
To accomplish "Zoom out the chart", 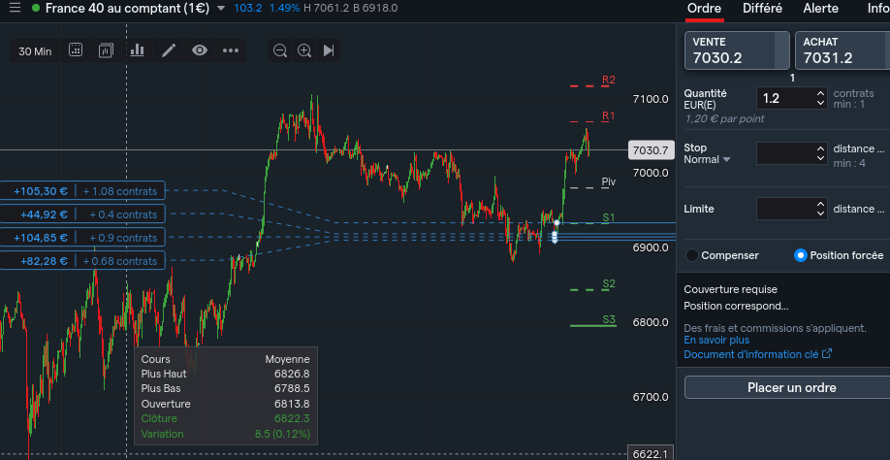I will 280,50.
